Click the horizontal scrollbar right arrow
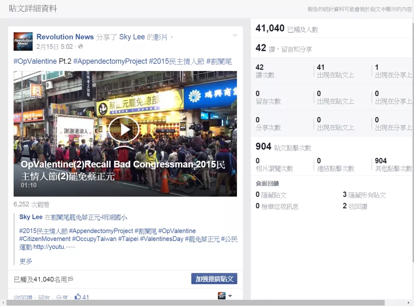Screen dimensions: 414x306 click(408, 303)
